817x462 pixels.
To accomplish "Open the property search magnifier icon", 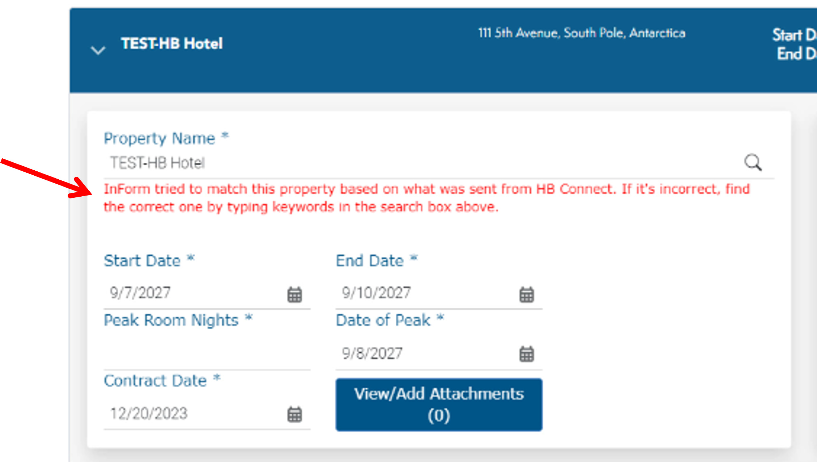I will tap(753, 162).
